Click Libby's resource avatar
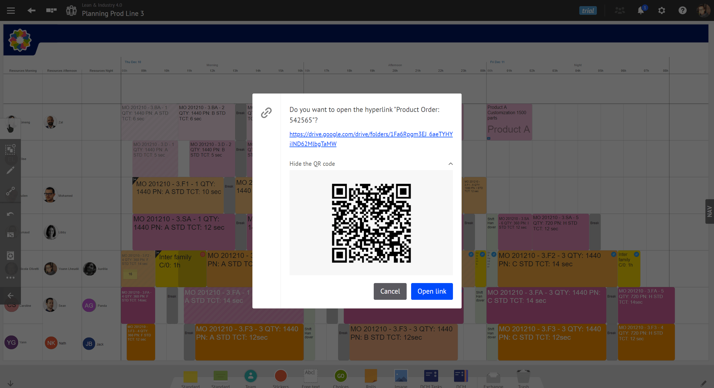The width and height of the screenshot is (714, 388). [50, 232]
